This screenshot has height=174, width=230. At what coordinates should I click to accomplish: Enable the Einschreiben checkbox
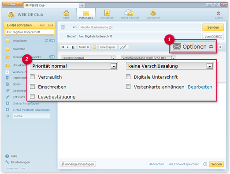[x=32, y=87]
